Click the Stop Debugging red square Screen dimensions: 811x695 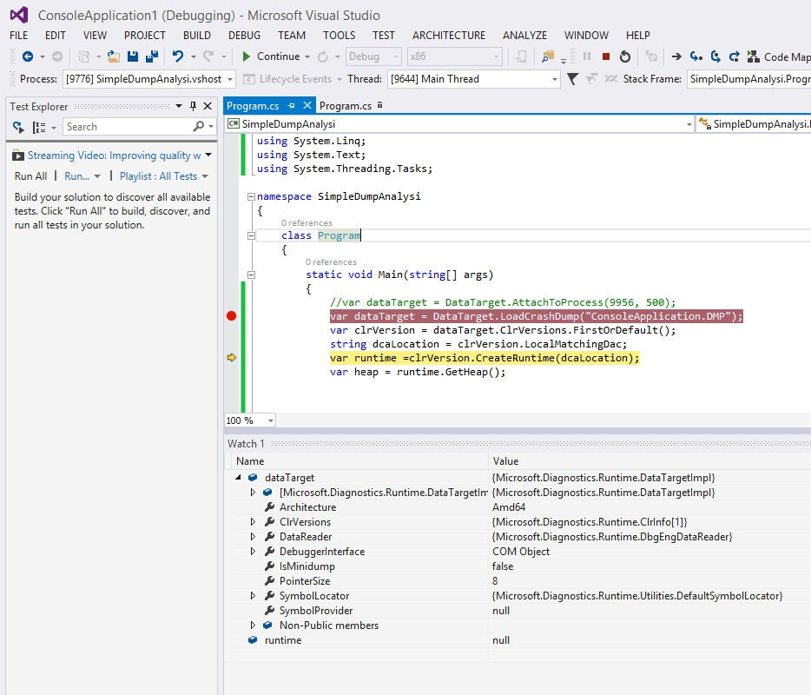(606, 56)
